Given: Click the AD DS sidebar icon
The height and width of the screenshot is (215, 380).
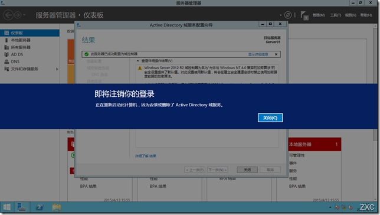Looking at the screenshot, I should tap(6, 54).
